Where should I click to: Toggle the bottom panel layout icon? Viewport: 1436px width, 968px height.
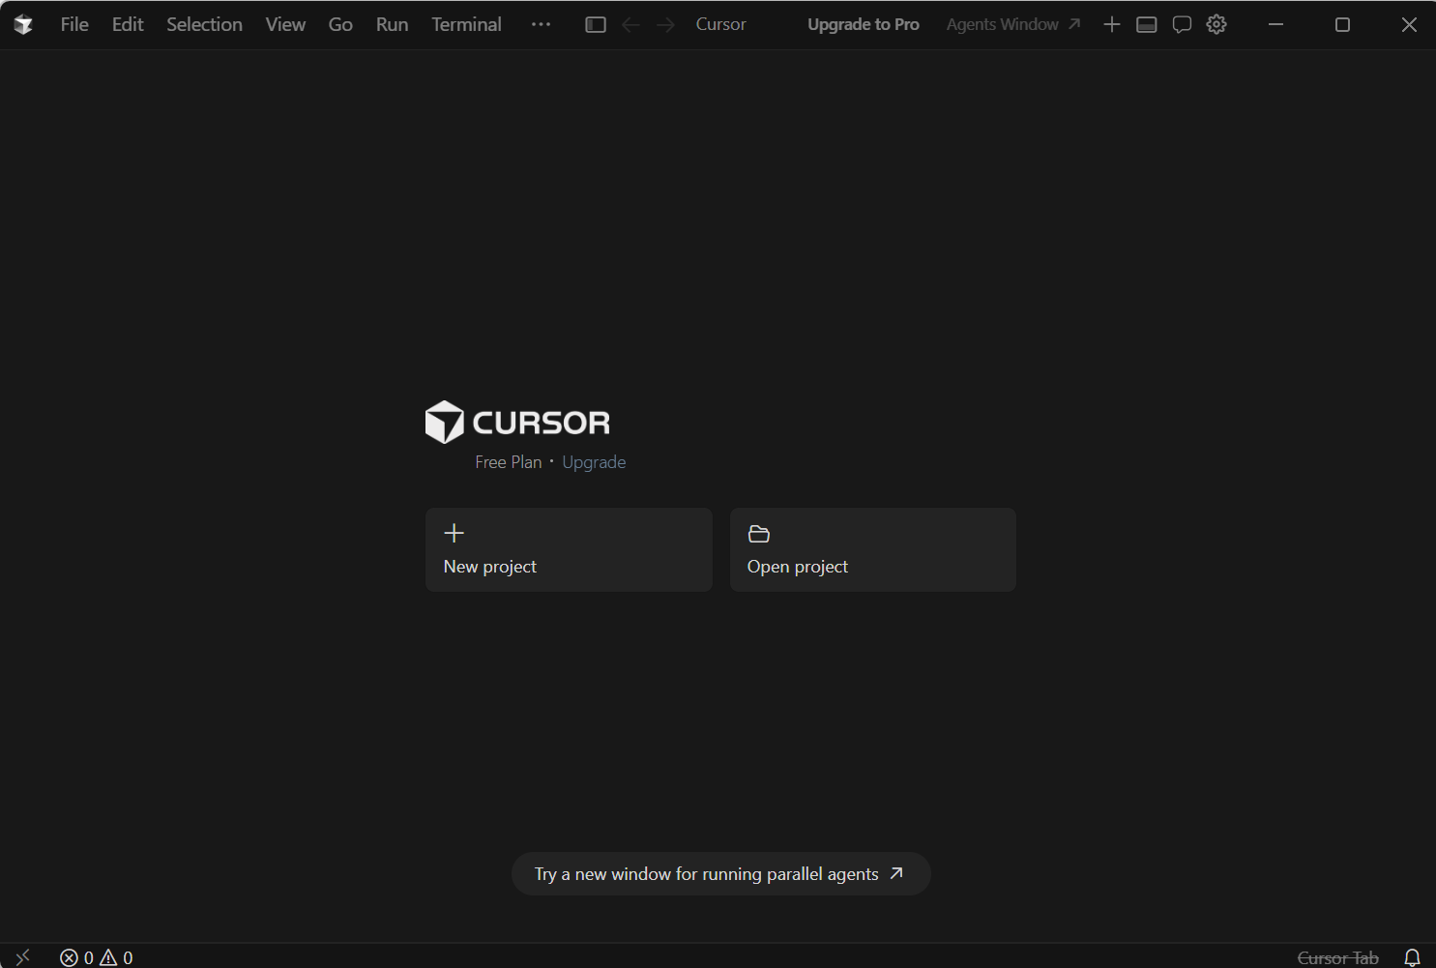1147,25
